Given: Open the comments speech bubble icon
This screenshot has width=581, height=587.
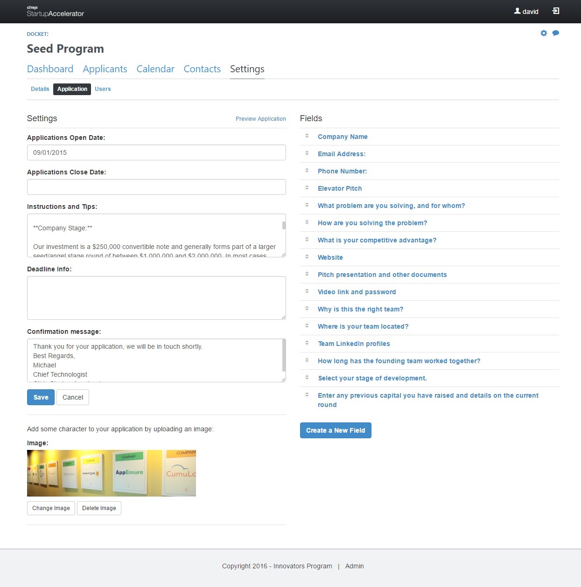Looking at the screenshot, I should (556, 33).
